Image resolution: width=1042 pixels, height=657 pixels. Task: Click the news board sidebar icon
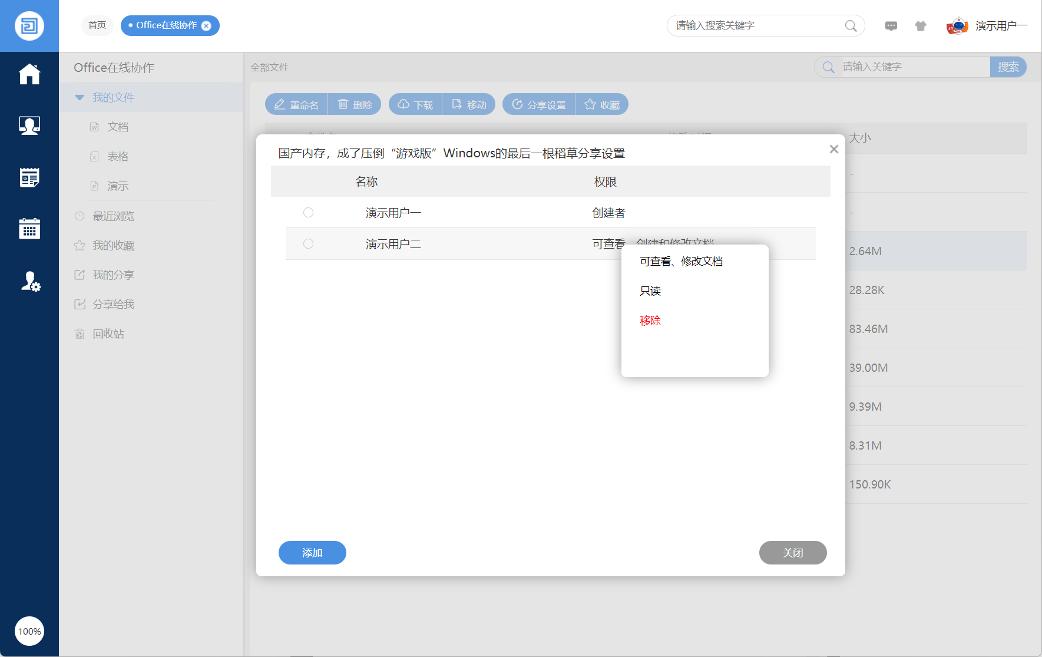[x=29, y=177]
